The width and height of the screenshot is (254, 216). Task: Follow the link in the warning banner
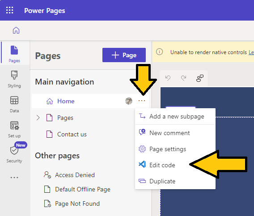pos(251,52)
